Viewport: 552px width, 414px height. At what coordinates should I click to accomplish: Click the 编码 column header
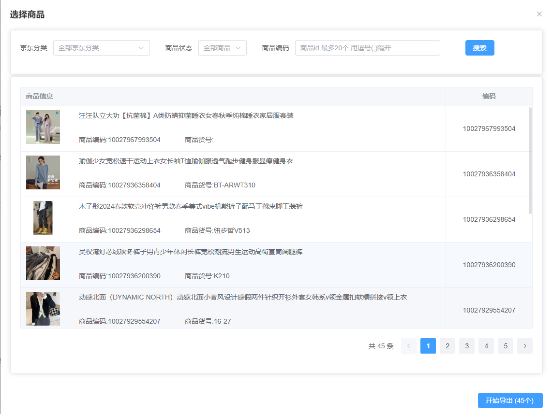tap(489, 96)
